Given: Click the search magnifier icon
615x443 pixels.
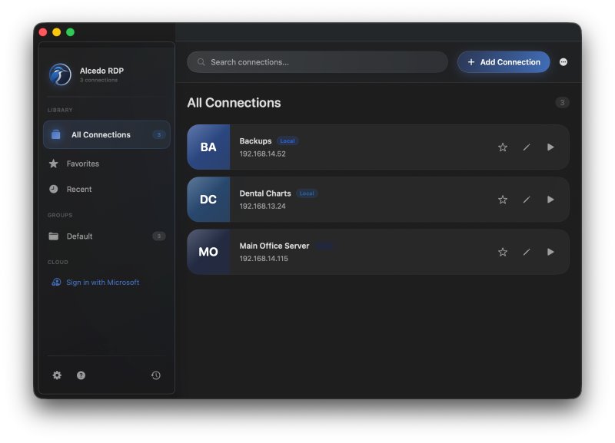Looking at the screenshot, I should 201,62.
